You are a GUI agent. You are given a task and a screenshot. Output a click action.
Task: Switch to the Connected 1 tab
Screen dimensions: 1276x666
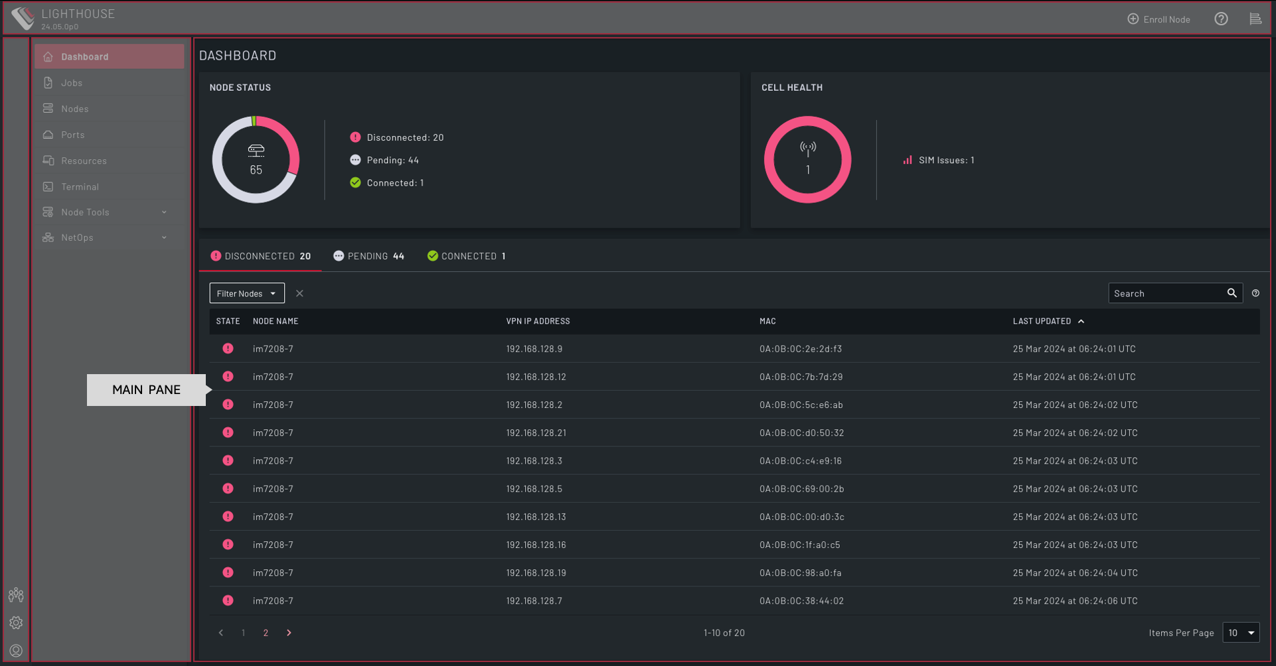[467, 256]
